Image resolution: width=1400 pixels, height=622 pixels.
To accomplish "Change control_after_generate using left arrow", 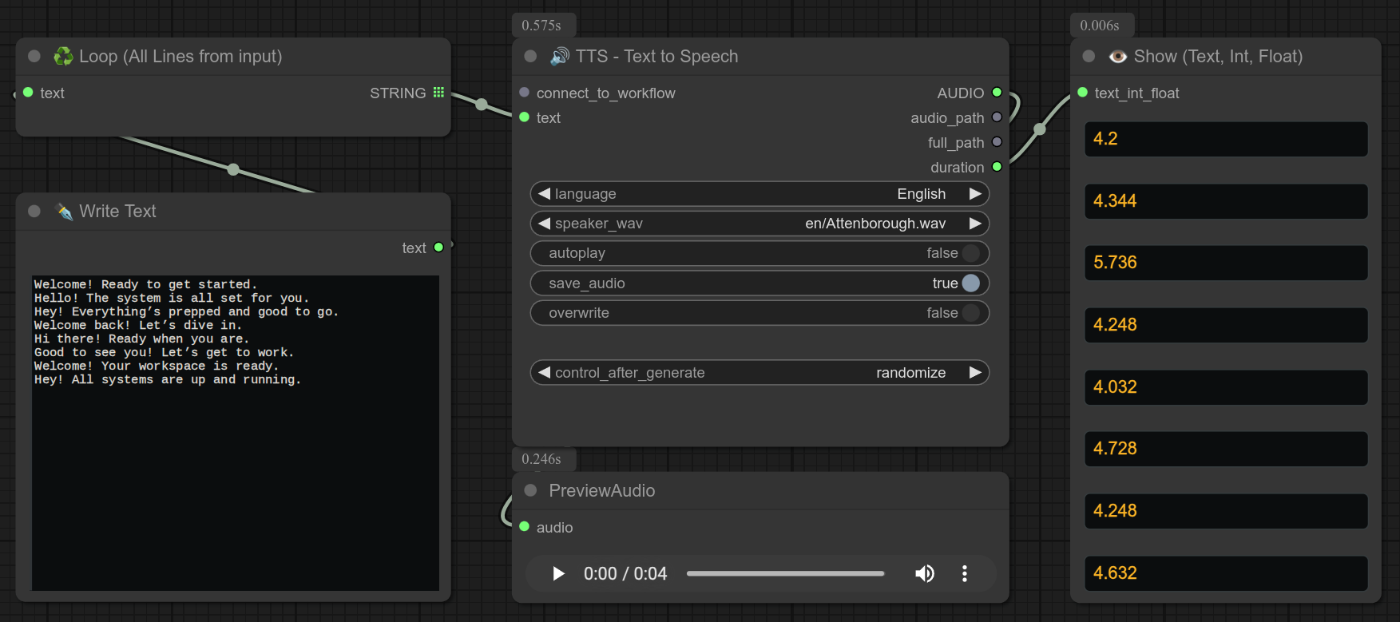I will (545, 373).
